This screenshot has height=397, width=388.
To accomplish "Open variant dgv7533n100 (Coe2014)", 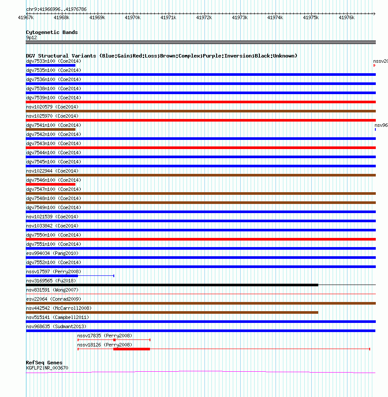I will [x=54, y=61].
